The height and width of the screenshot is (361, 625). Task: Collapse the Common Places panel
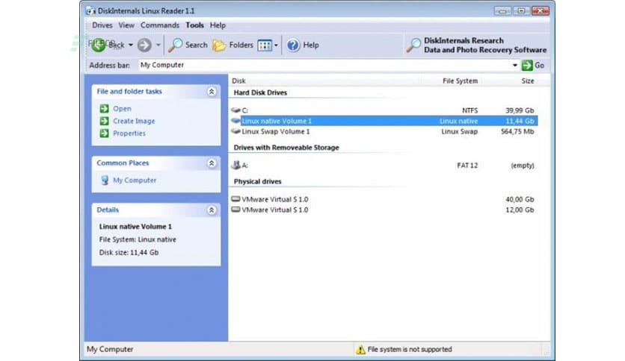pos(212,163)
